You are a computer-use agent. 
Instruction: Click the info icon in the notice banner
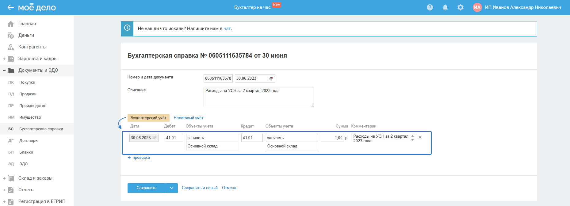[127, 28]
